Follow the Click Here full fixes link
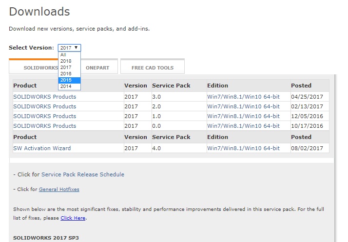Screen dimensions: 348x242 73,218
